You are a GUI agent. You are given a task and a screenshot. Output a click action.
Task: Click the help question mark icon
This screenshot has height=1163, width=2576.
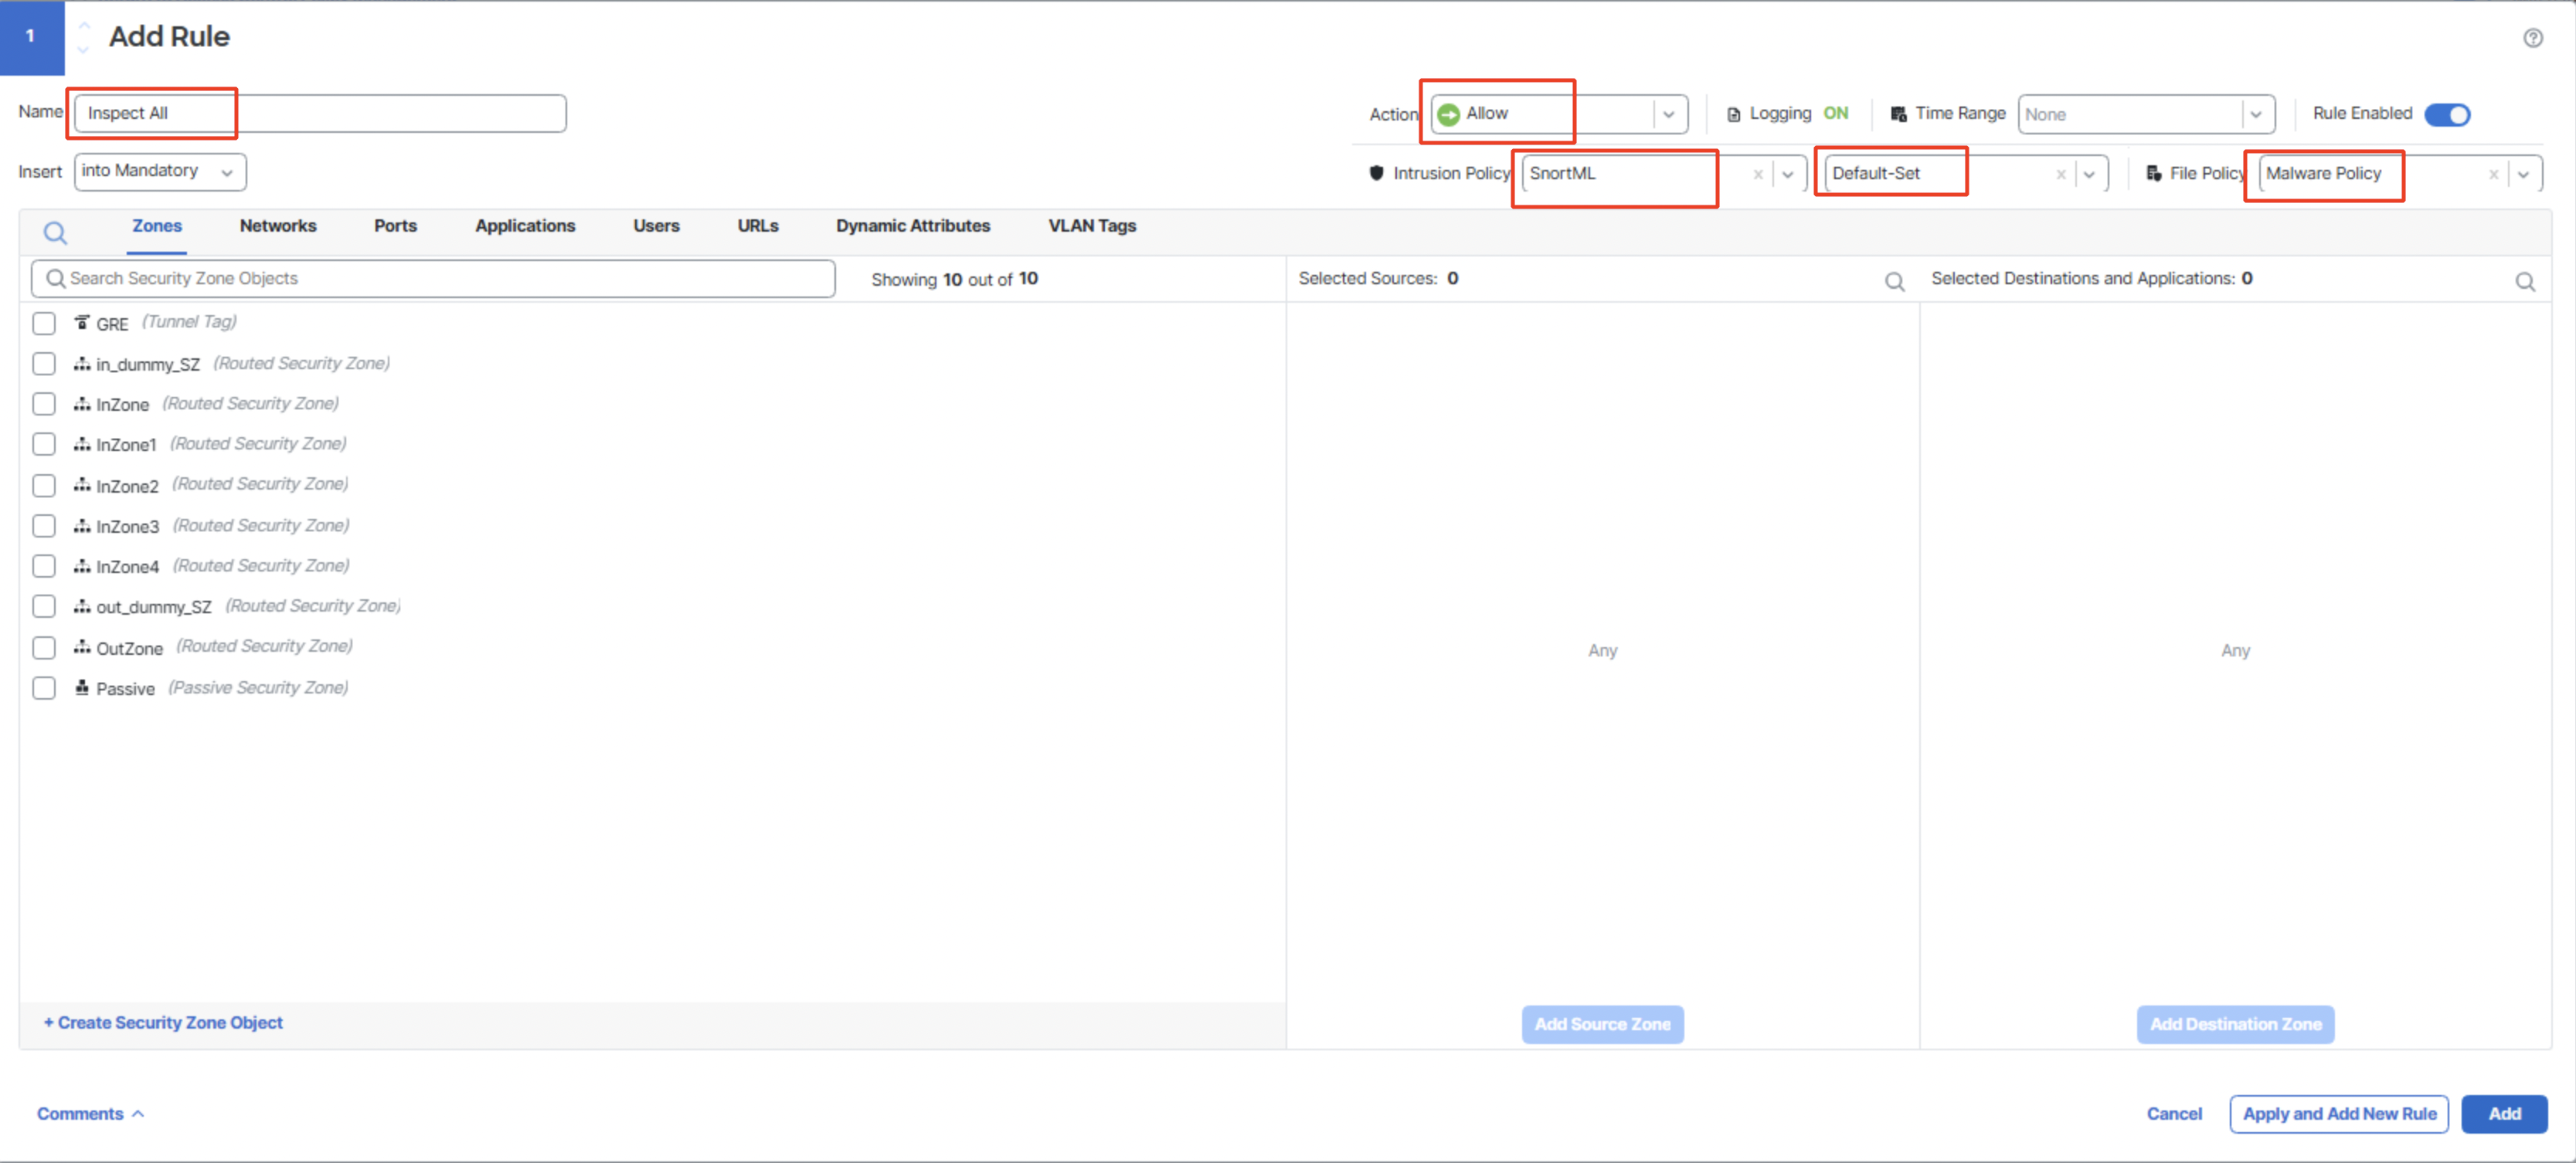pyautogui.click(x=2532, y=38)
